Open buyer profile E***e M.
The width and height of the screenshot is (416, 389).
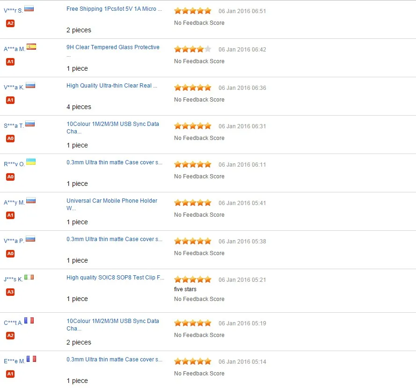15,361
